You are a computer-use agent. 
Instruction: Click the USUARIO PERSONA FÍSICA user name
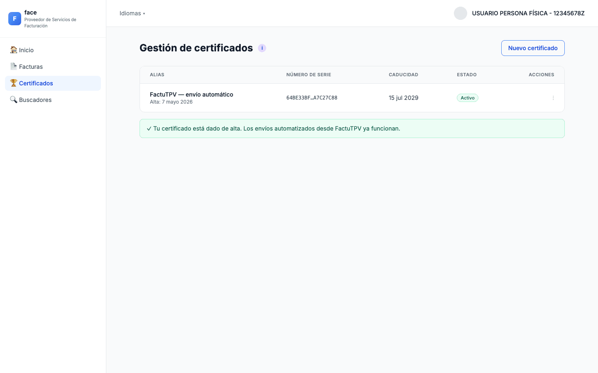(x=528, y=13)
